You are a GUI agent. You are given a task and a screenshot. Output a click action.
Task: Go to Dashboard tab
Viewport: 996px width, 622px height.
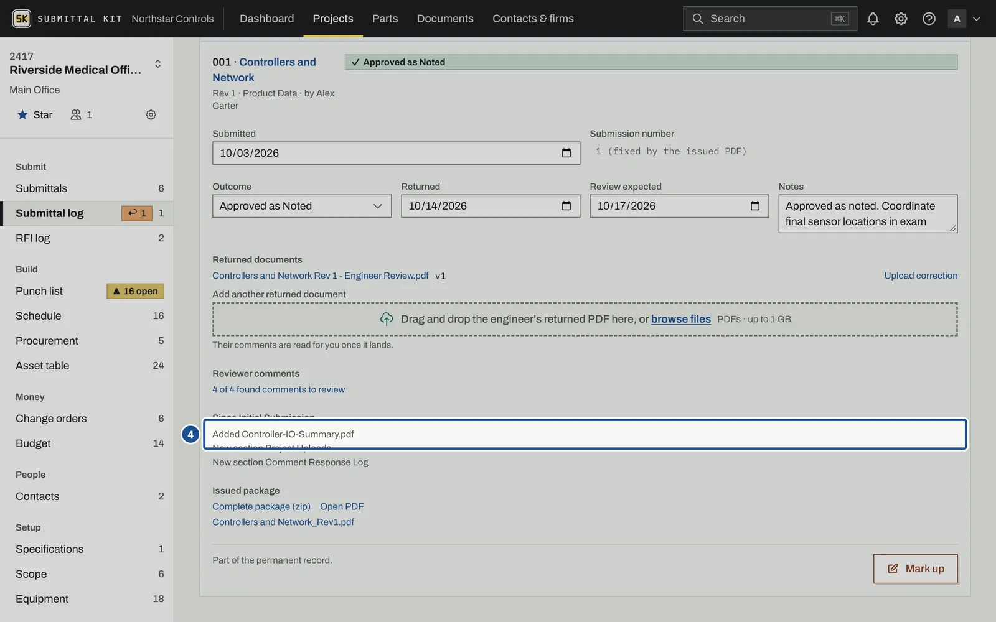(266, 19)
